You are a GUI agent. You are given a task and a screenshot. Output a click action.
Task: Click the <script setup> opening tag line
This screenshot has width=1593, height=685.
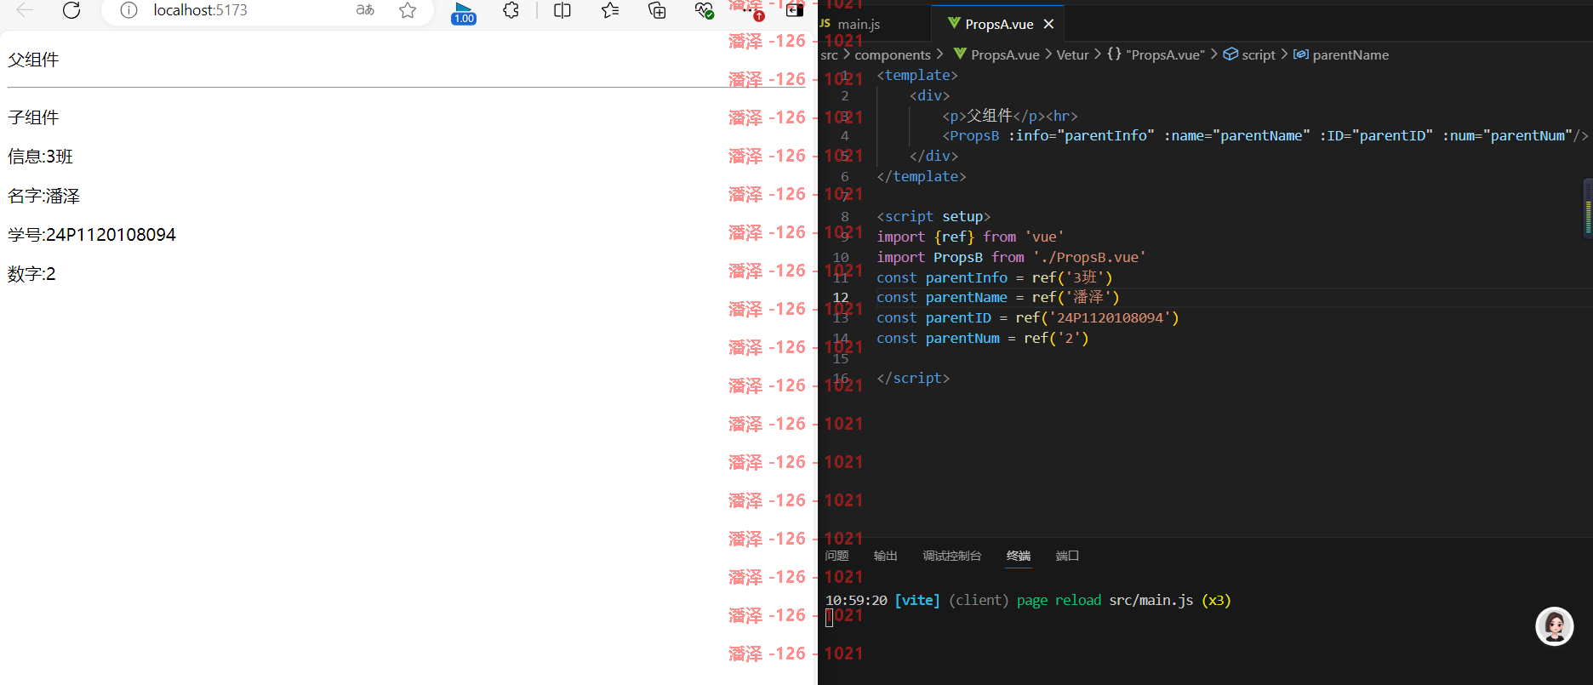click(x=934, y=217)
